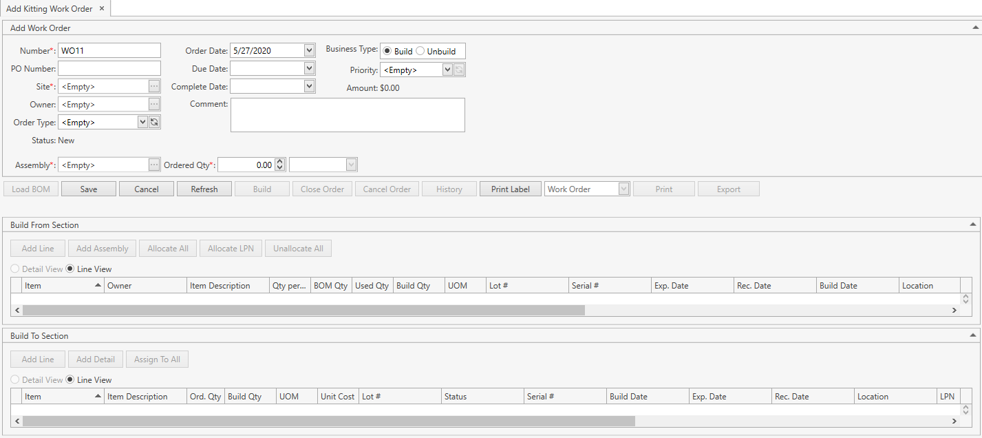Choose Line View in Build From Section
Viewport: 982px width, 438px height.
click(x=70, y=269)
